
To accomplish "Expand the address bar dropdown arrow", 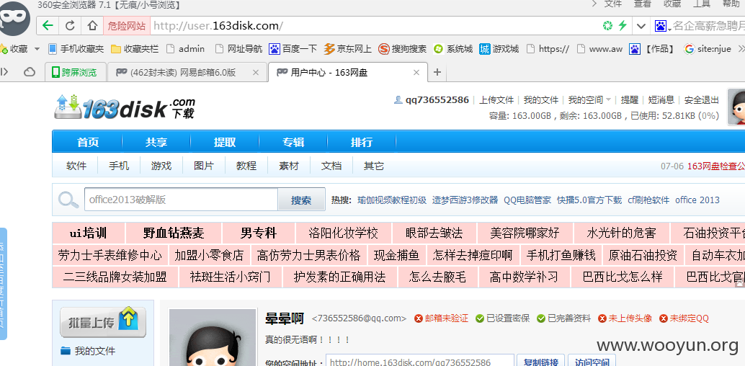I will (641, 26).
